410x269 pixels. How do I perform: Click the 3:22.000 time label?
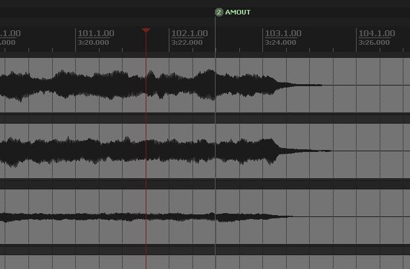(x=187, y=43)
